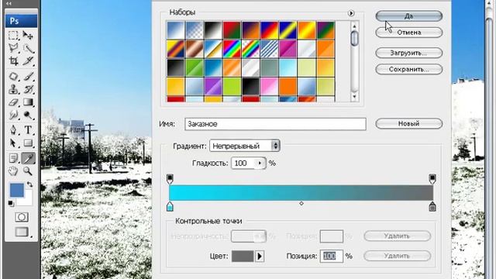Viewport: 496px width, 279px height.
Task: Select the Brush tool
Action: tap(28, 77)
